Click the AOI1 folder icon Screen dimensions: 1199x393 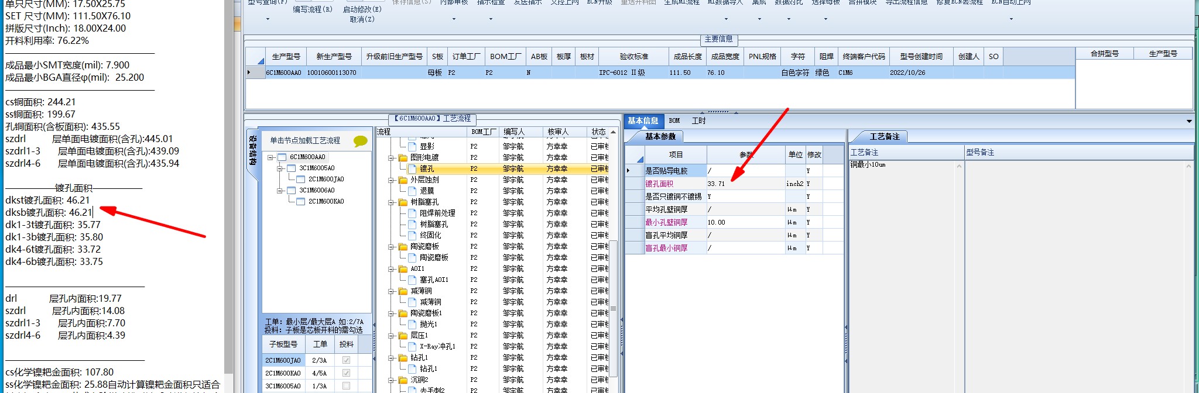tap(403, 268)
